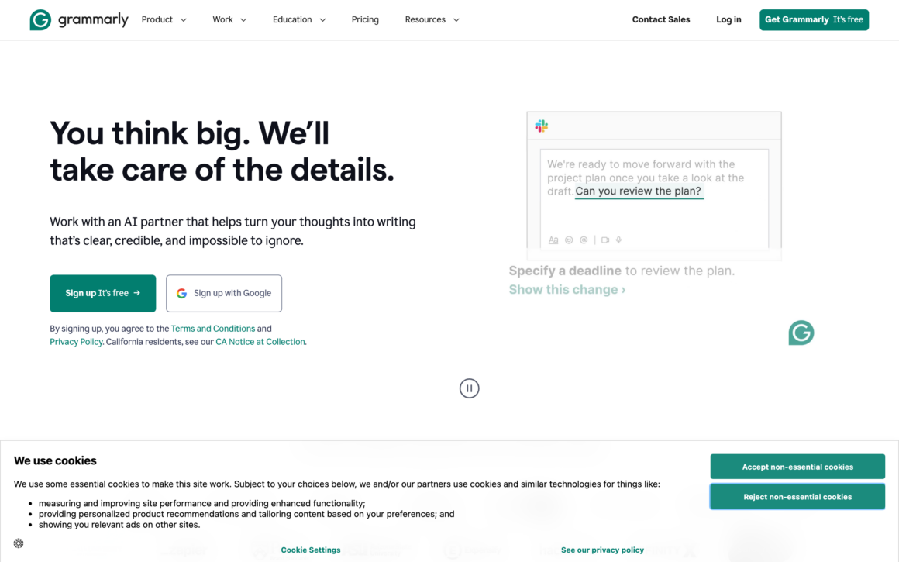Click Contact Sales

point(661,19)
